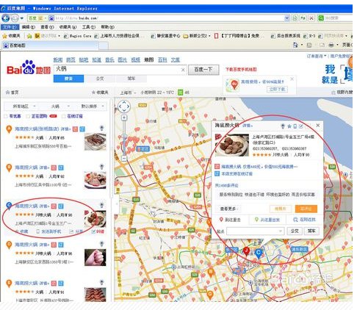Click the edit/correct icon in popup header
Screen dimensions: 357x310
[301, 126]
